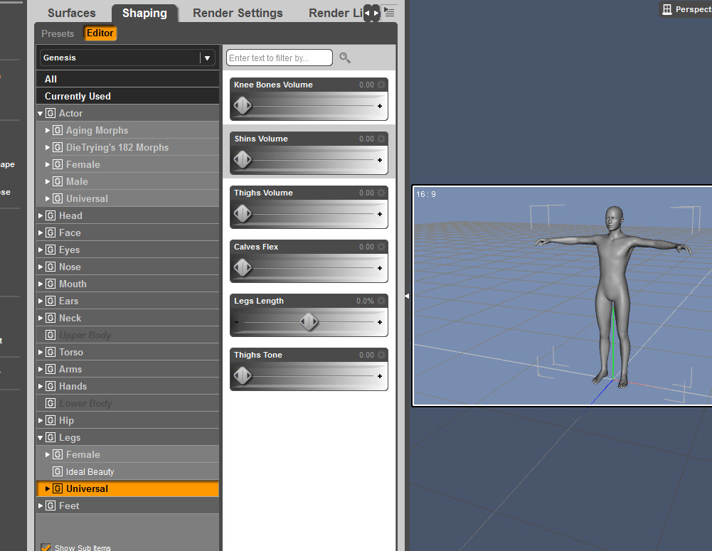Select the All category row
Screen dimensions: 712x551
coord(127,79)
